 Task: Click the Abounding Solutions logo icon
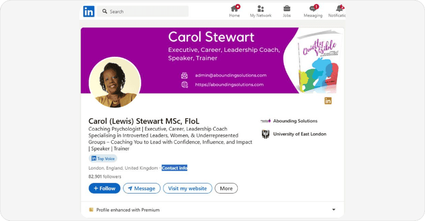[x=266, y=121]
